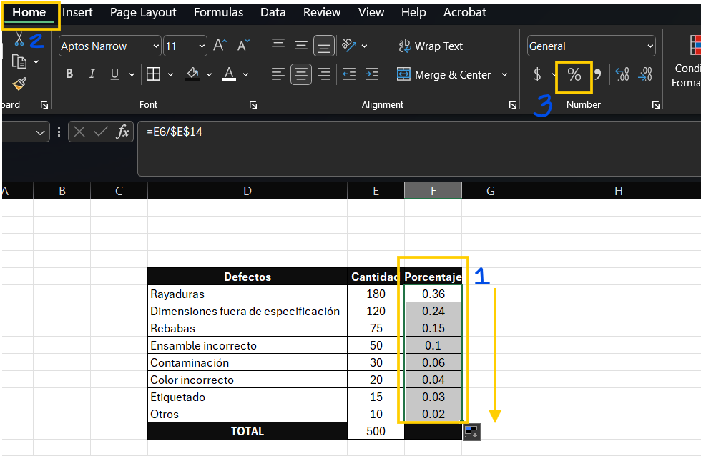Click the Cut scissors icon
Viewport: 701px width, 456px height.
[x=19, y=39]
